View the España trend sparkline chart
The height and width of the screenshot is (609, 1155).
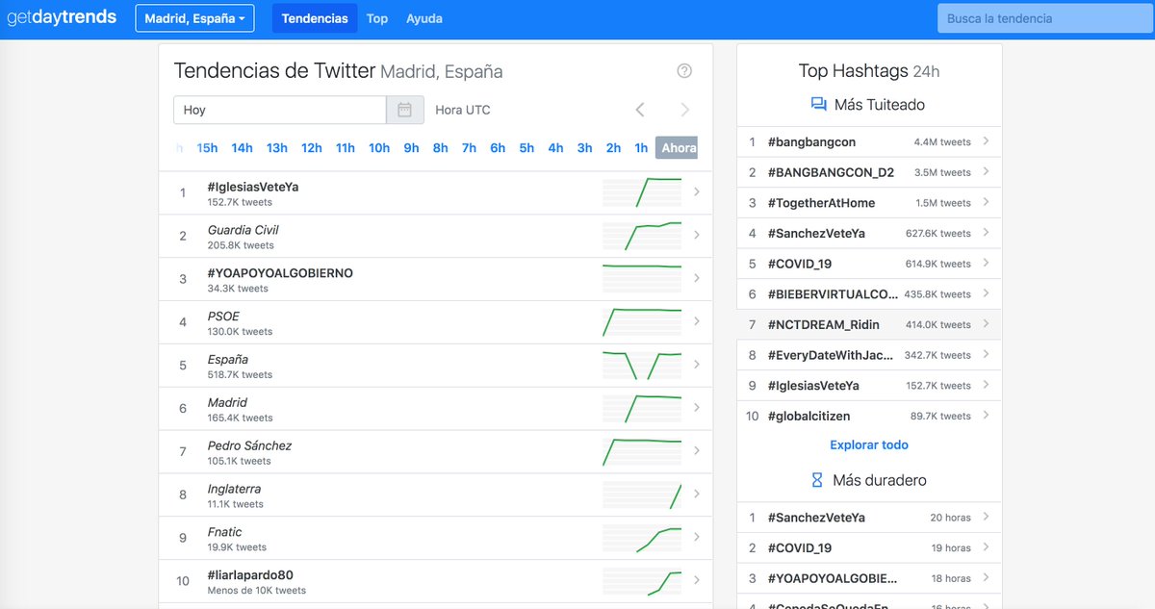coord(642,366)
